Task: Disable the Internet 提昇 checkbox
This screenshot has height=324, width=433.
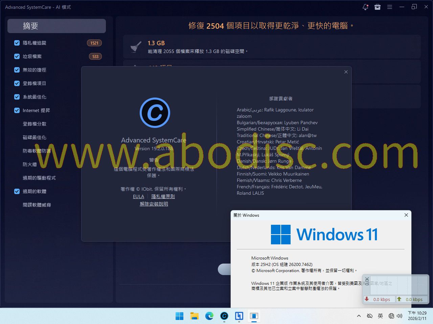Action: coord(17,110)
